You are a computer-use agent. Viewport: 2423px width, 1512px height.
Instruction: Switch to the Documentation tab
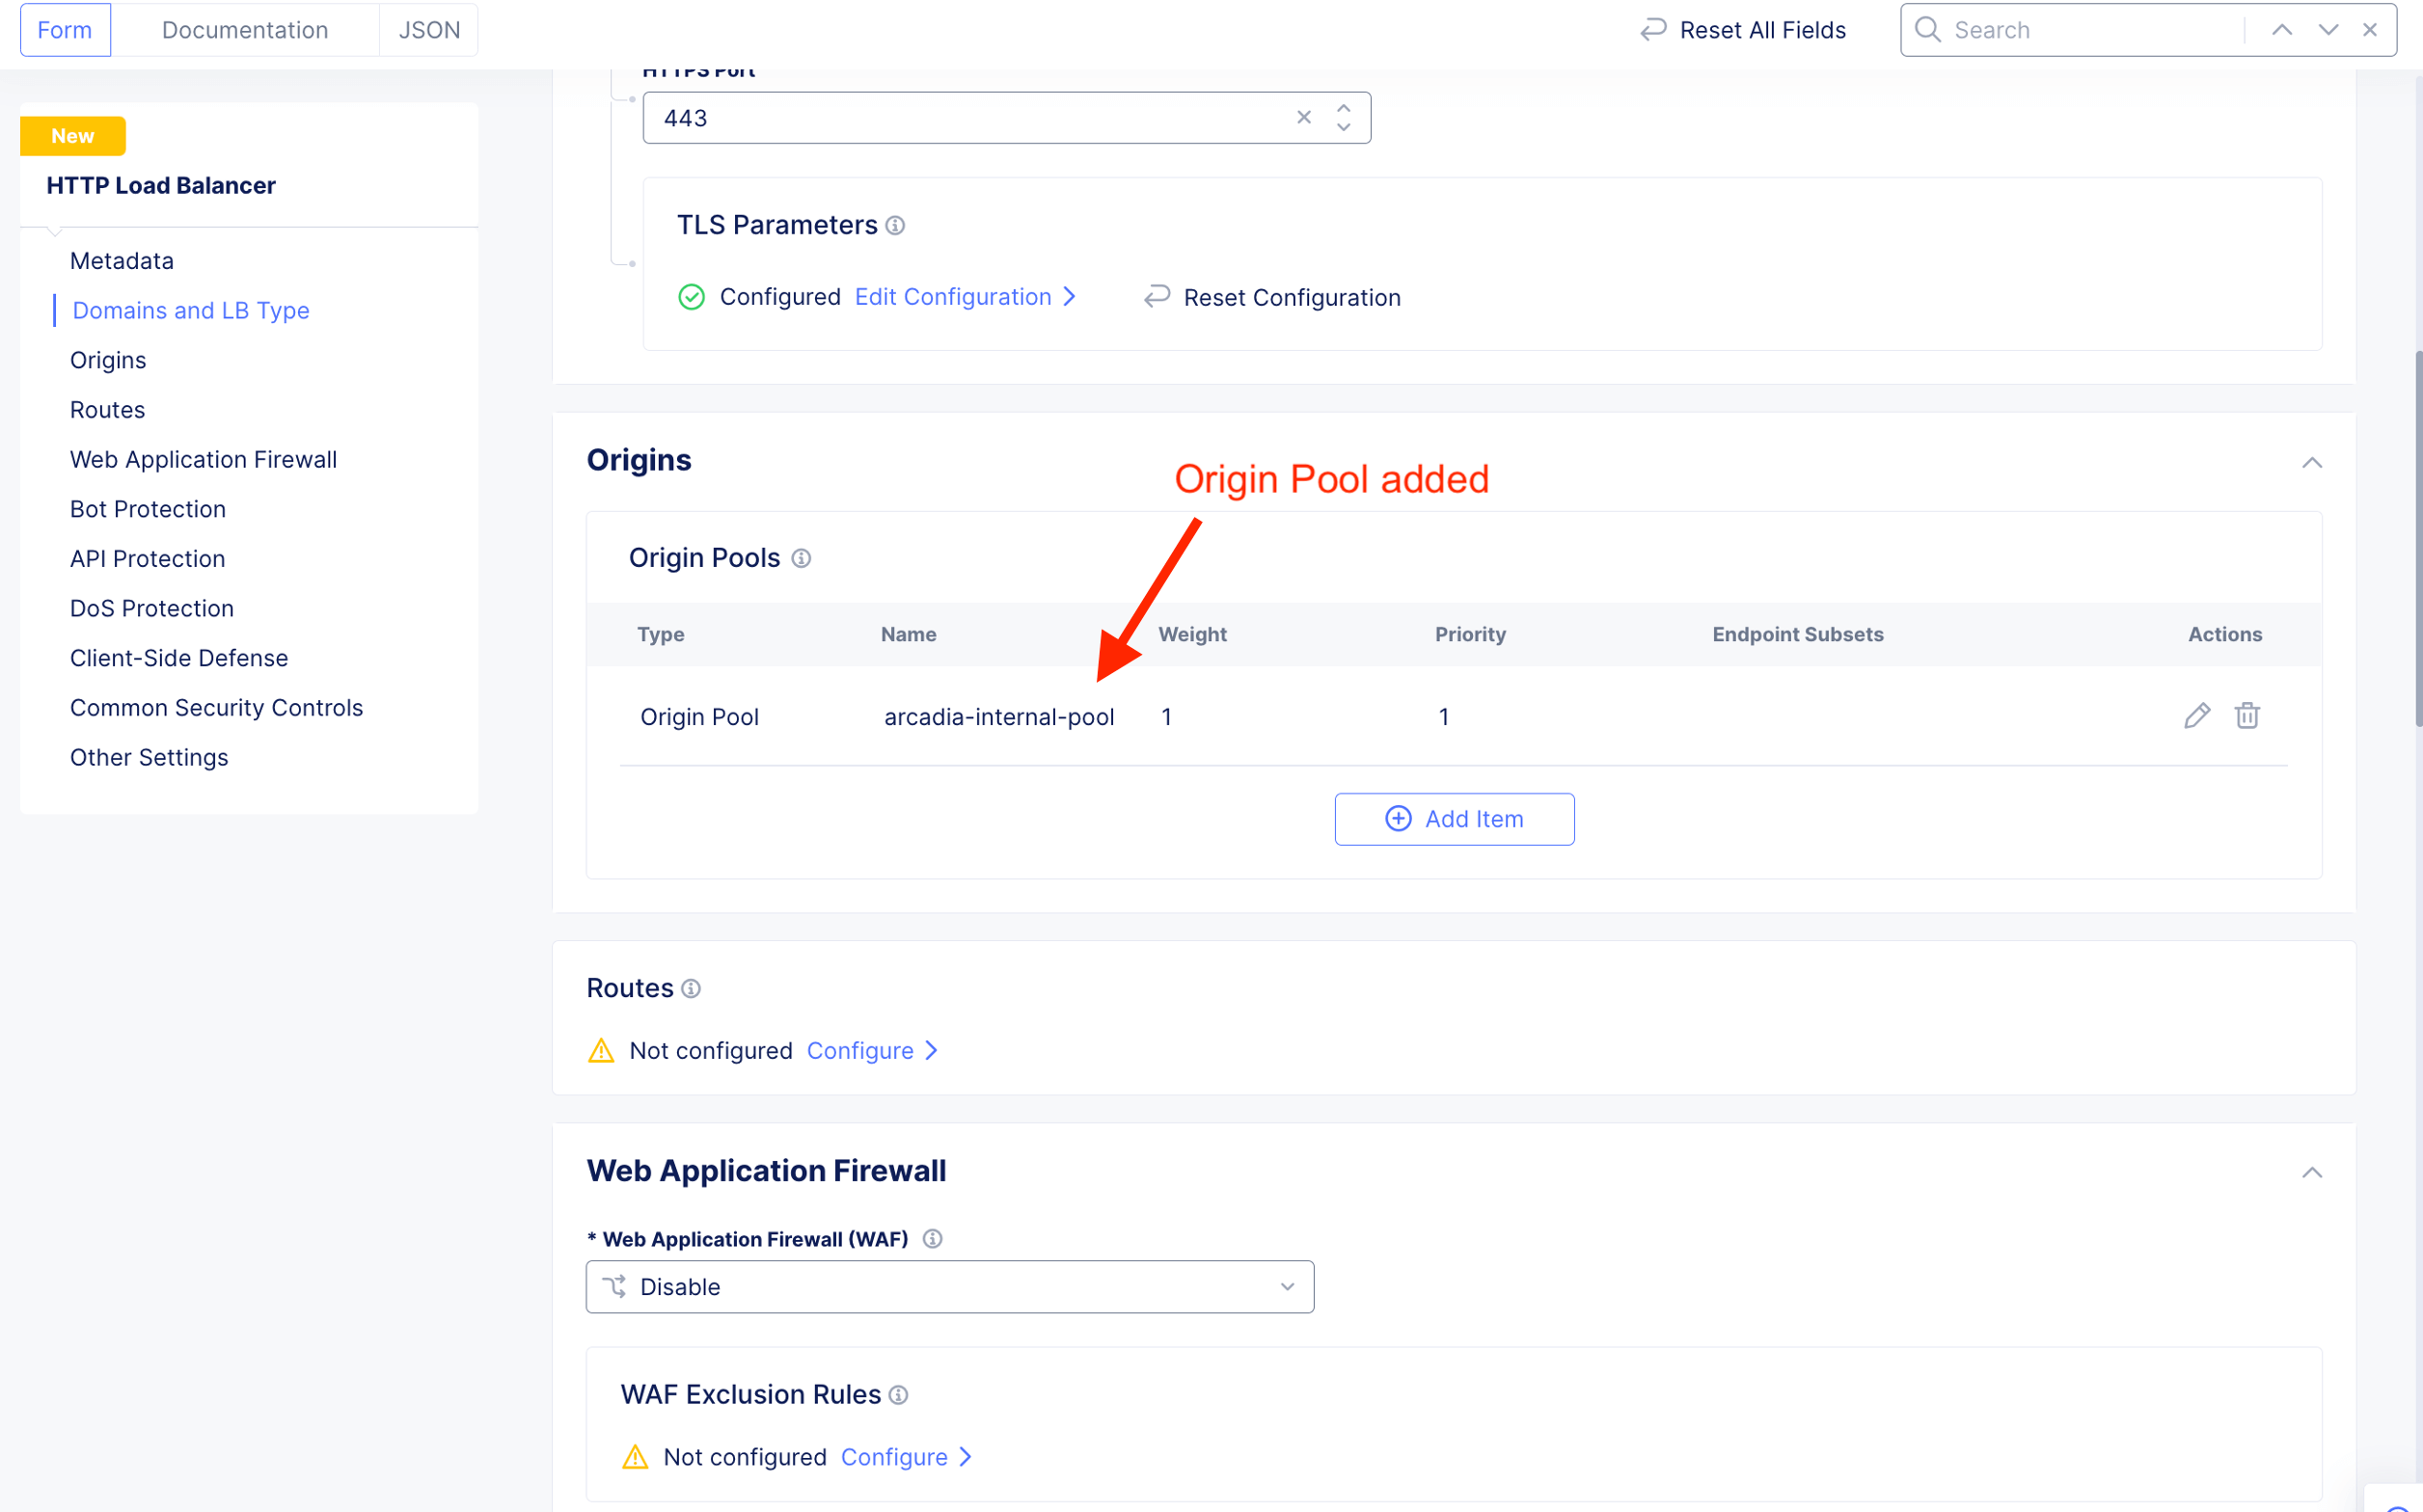tap(245, 30)
